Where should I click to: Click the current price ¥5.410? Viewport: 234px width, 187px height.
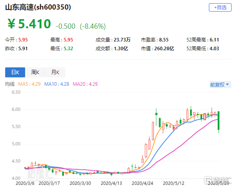29,24
